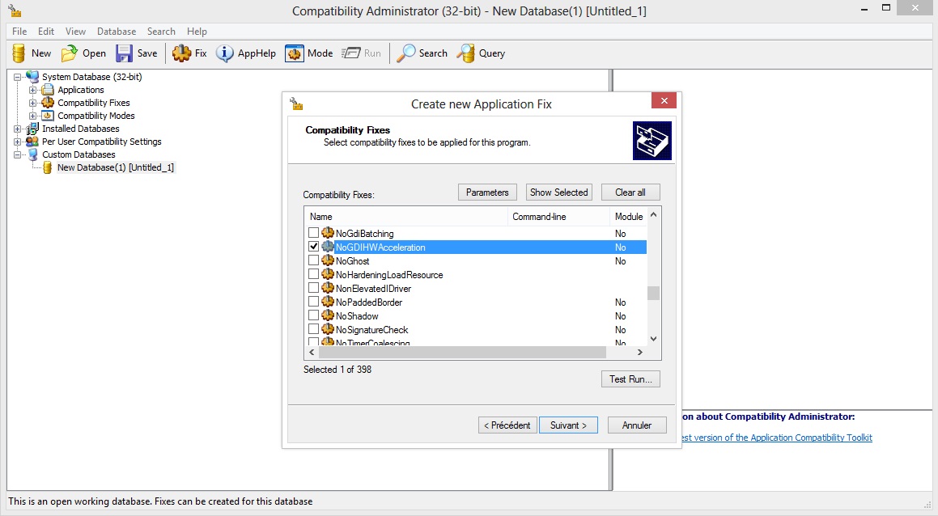Viewport: 938px width, 516px height.
Task: Click the fixes list scroll-down arrow
Action: coord(653,338)
